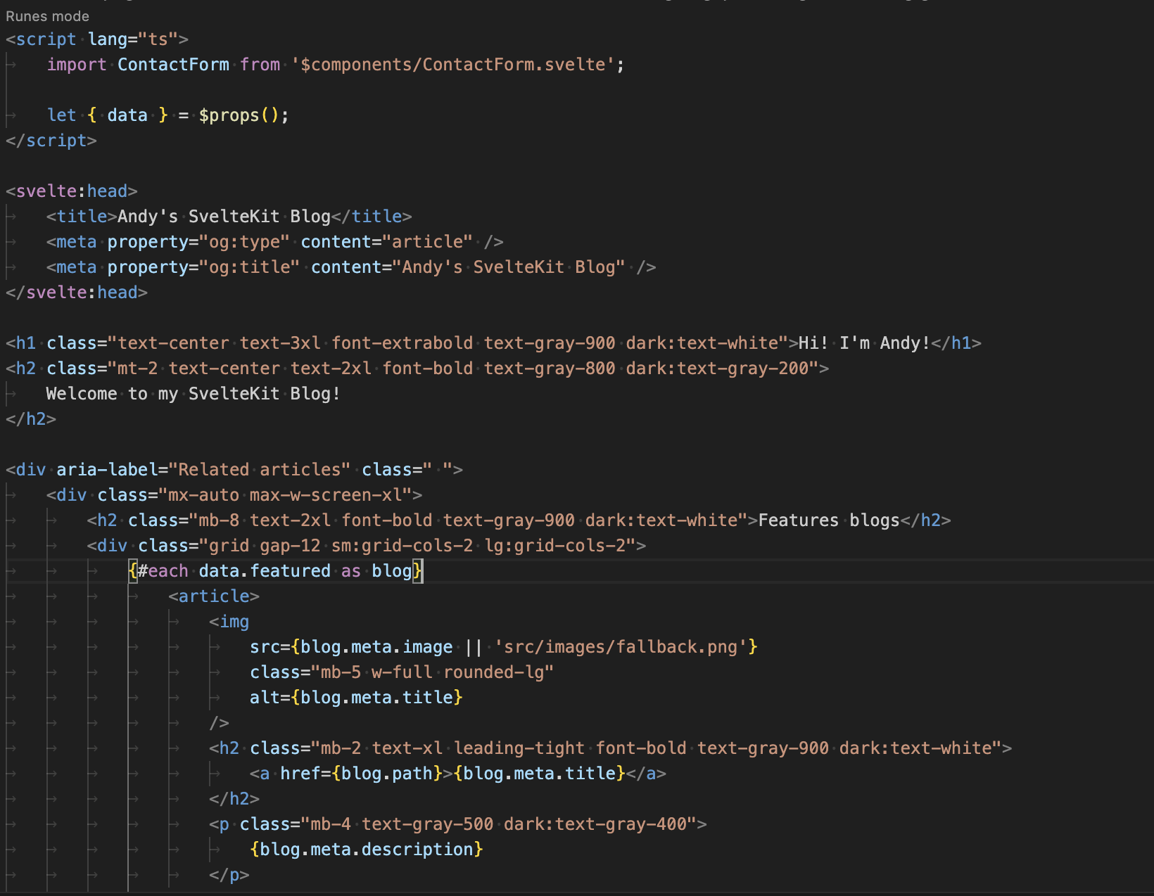
Task: Click the 'Runes mode' code lens label
Action: tap(47, 15)
